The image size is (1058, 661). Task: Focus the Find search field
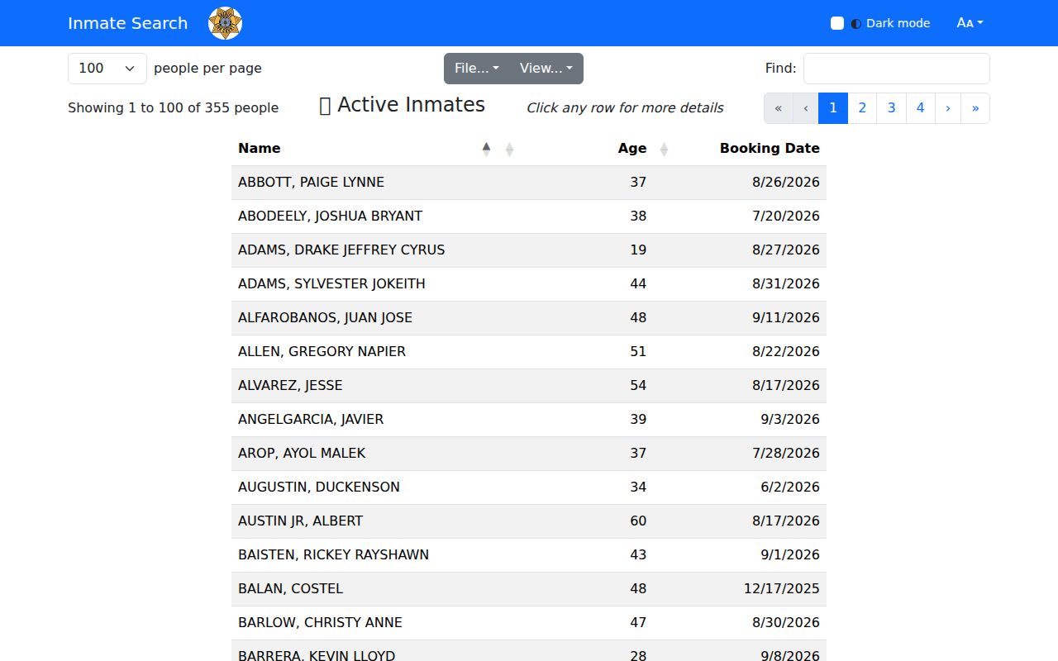tap(897, 69)
